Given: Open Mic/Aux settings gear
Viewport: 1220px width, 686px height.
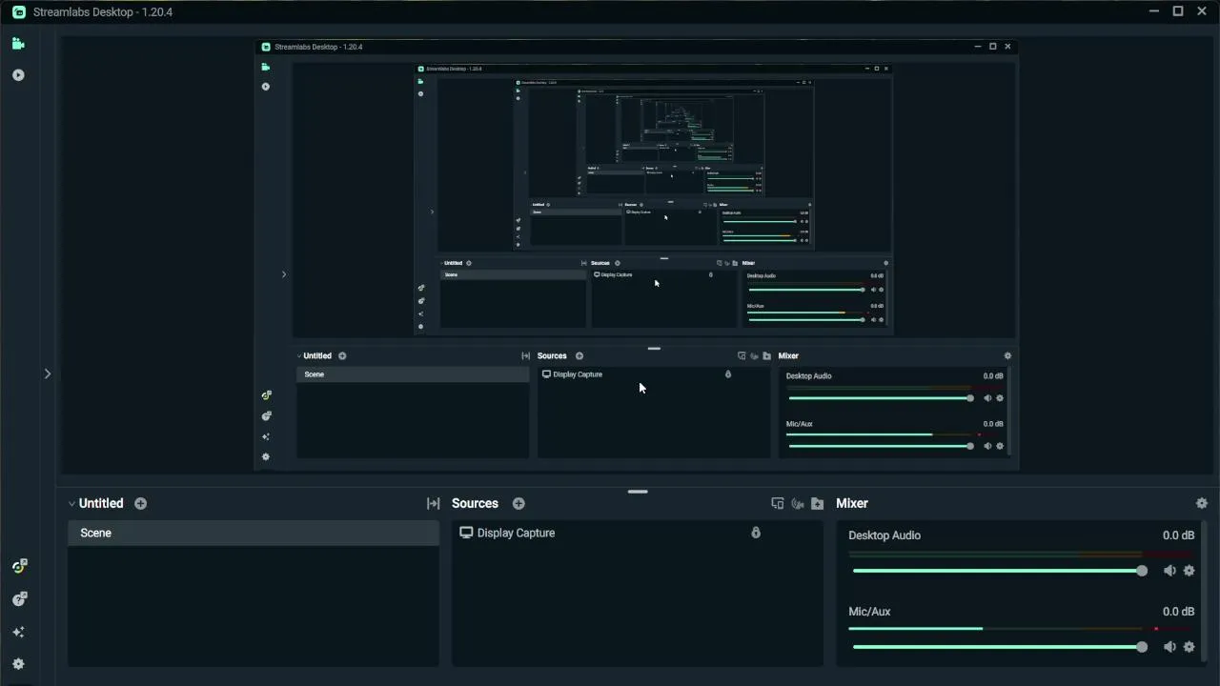Looking at the screenshot, I should pos(1189,647).
